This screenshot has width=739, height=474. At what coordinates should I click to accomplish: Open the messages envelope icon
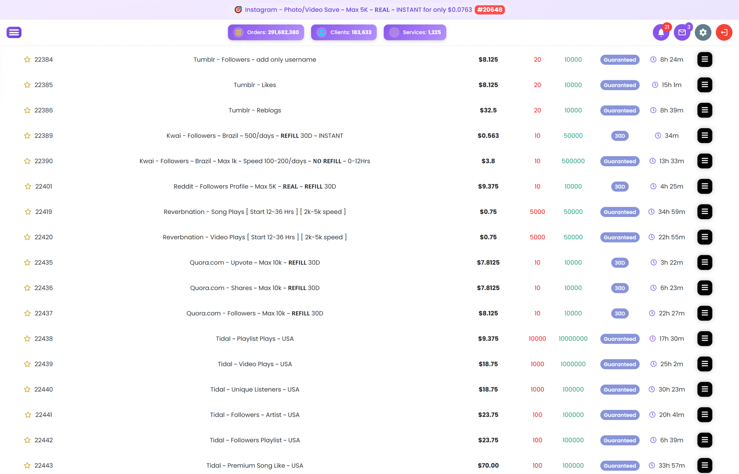[x=682, y=32]
